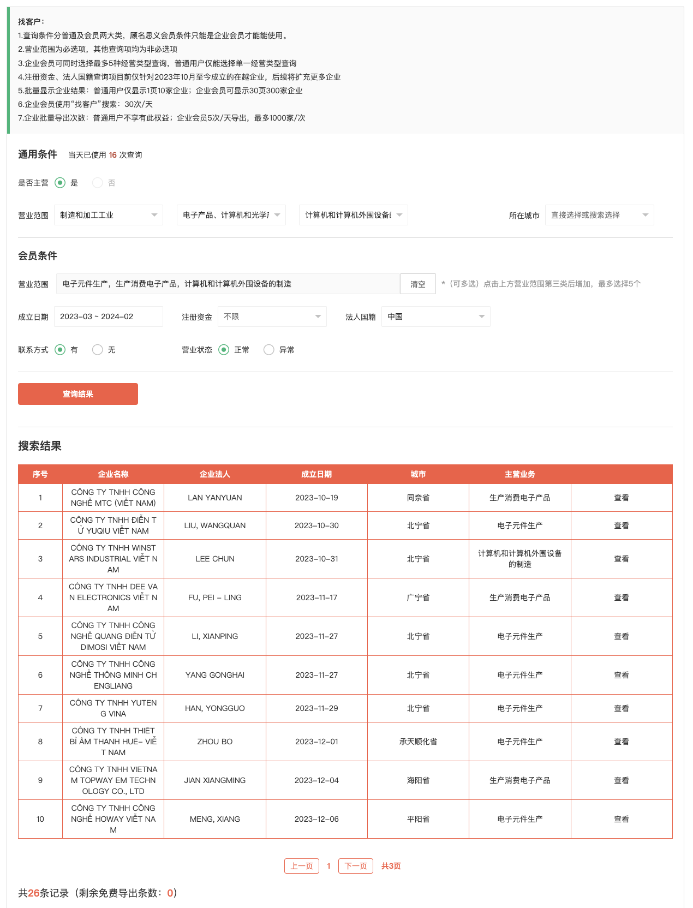Click the 成立日期 column header

click(316, 474)
